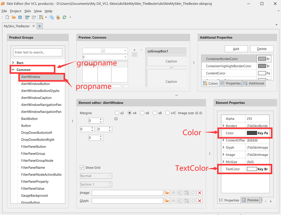Click the Add button
This screenshot has width=281, height=215.
click(236, 49)
